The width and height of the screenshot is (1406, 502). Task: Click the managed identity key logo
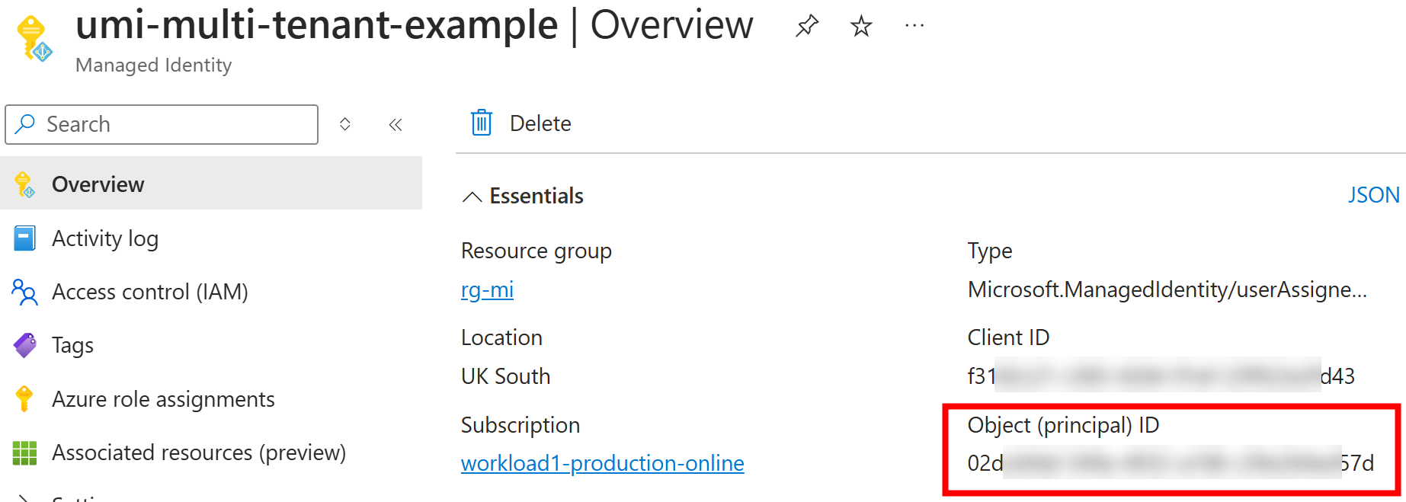click(x=34, y=38)
